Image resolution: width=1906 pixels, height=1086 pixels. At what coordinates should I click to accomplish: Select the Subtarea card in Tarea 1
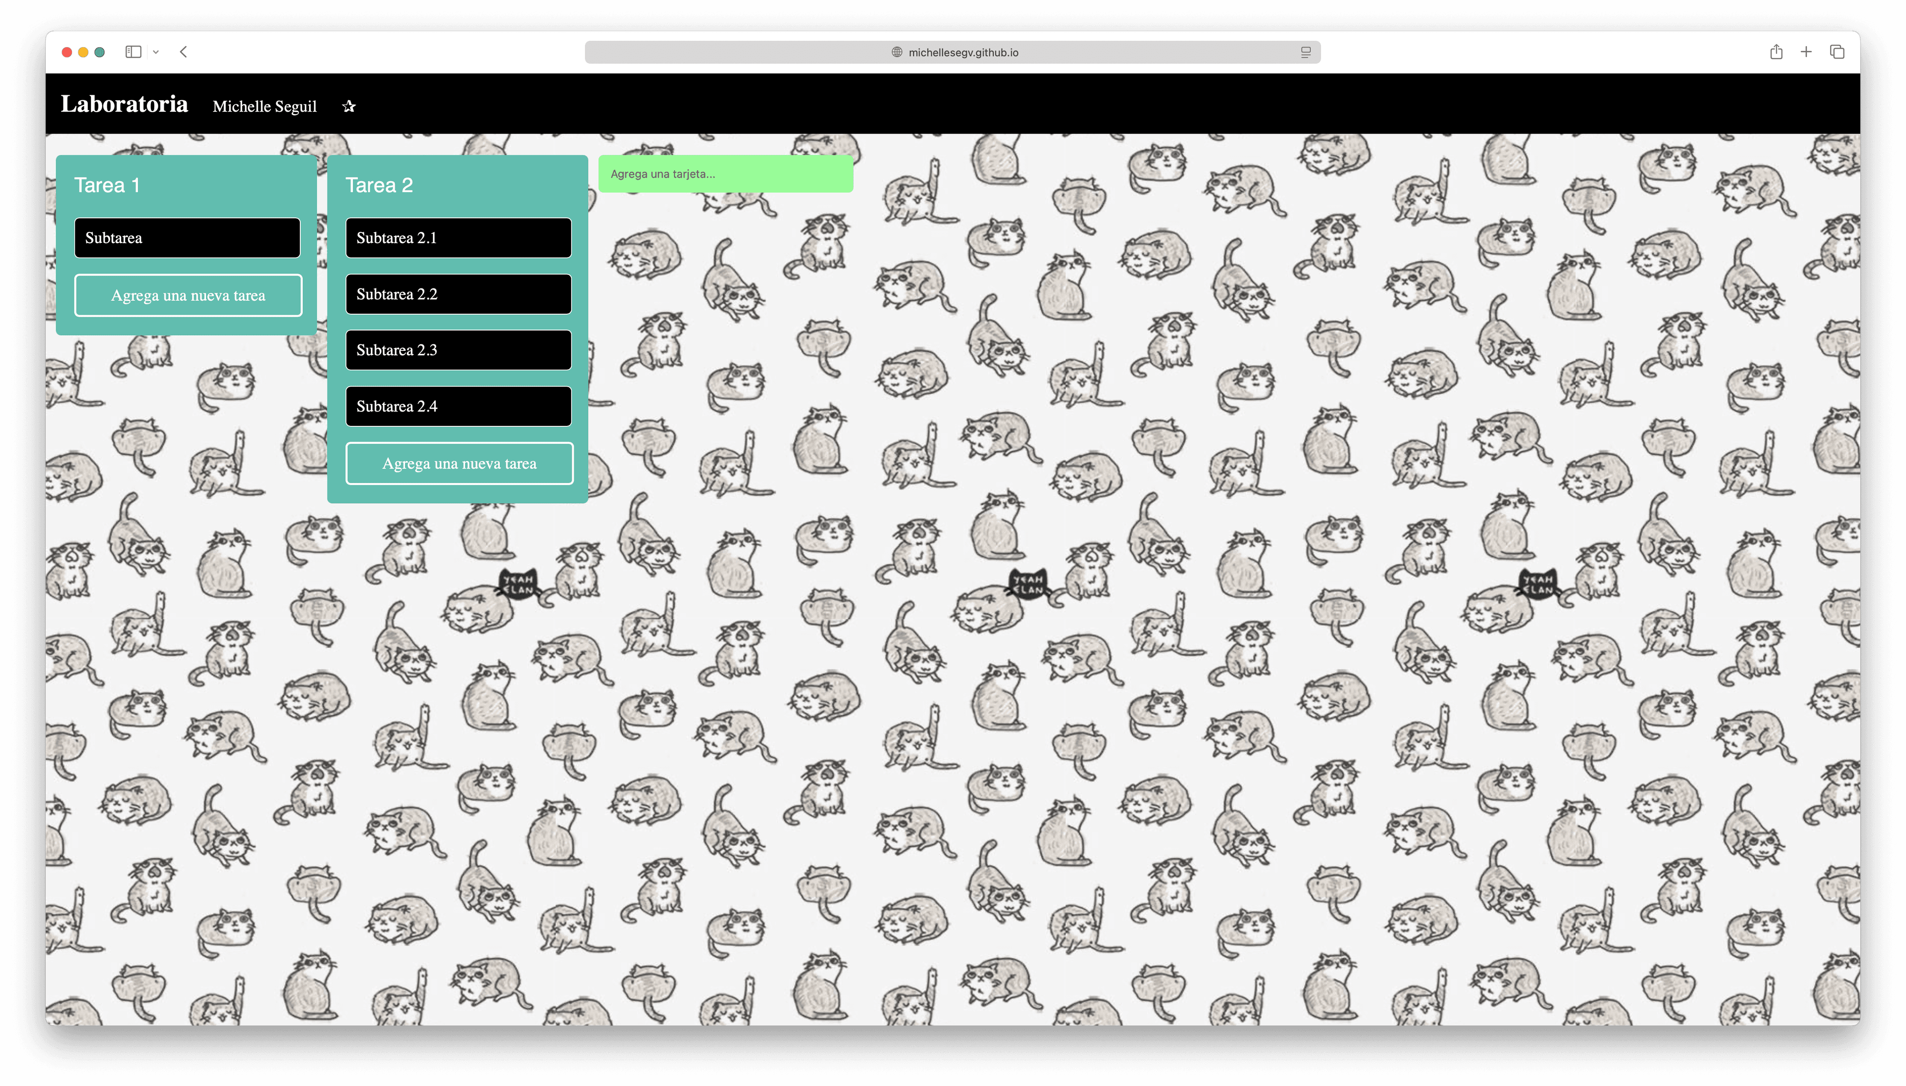coord(187,238)
